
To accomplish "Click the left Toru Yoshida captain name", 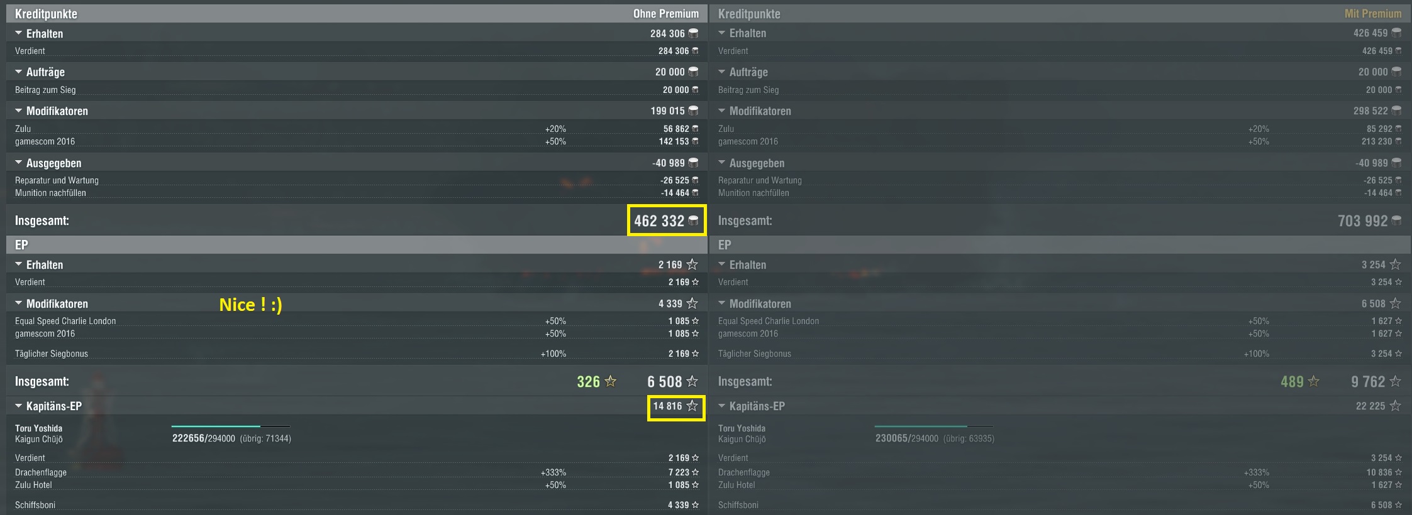I will tap(38, 428).
